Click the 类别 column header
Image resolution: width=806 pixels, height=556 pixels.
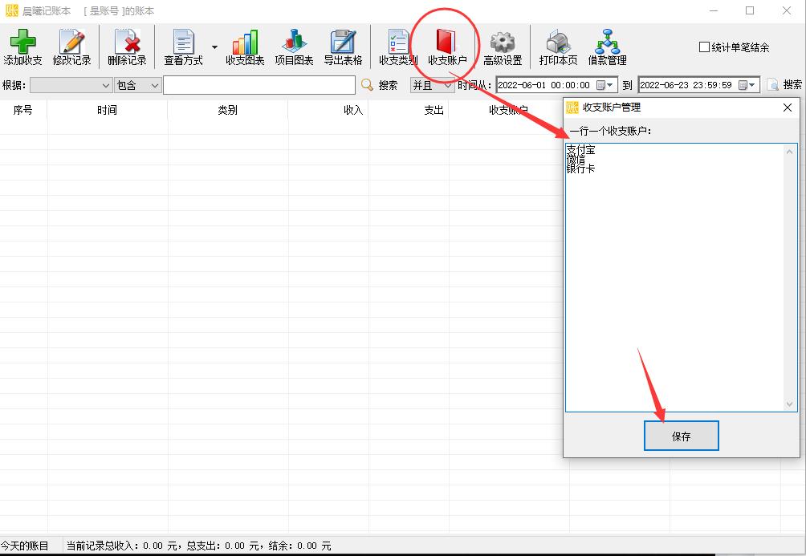coord(228,110)
